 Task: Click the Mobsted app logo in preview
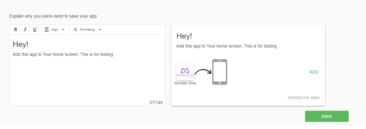(185, 72)
